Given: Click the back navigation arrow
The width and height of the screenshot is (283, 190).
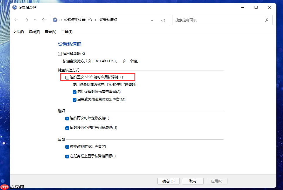Looking at the screenshot, I should (16, 20).
